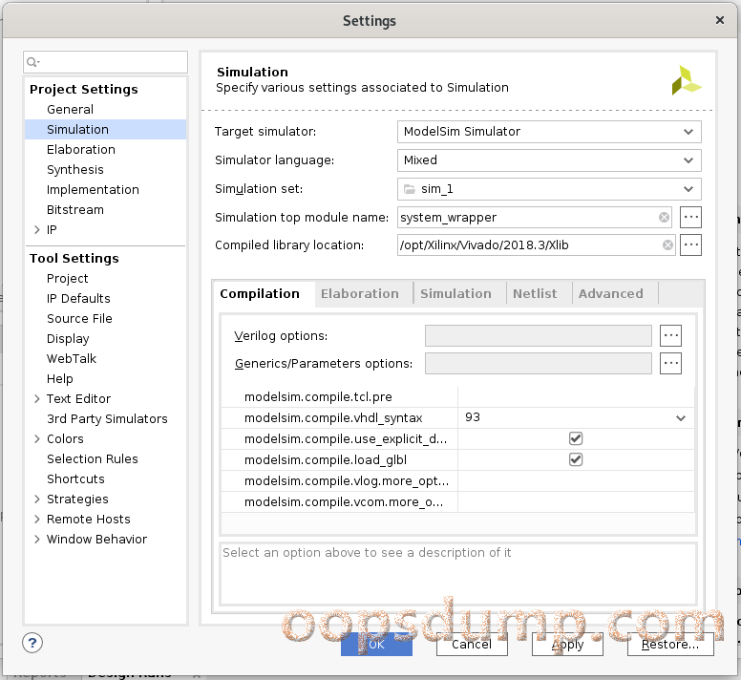741x680 pixels.
Task: Switch to the Elaboration tab
Action: click(360, 294)
